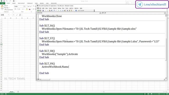Viewport: 169px width, 95px height.
Task: Click the ActiveWorkbook.Name code line
Action: click(x=55, y=67)
